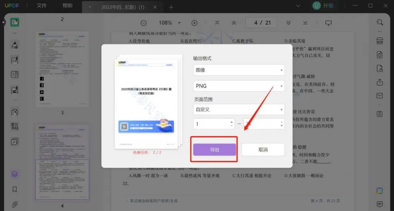Image resolution: width=394 pixels, height=211 pixels.
Task: Select the highlighter Comment tool
Action: point(15,45)
